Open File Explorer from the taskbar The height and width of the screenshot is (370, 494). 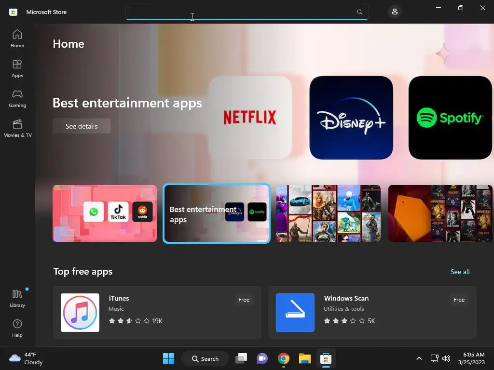click(305, 358)
